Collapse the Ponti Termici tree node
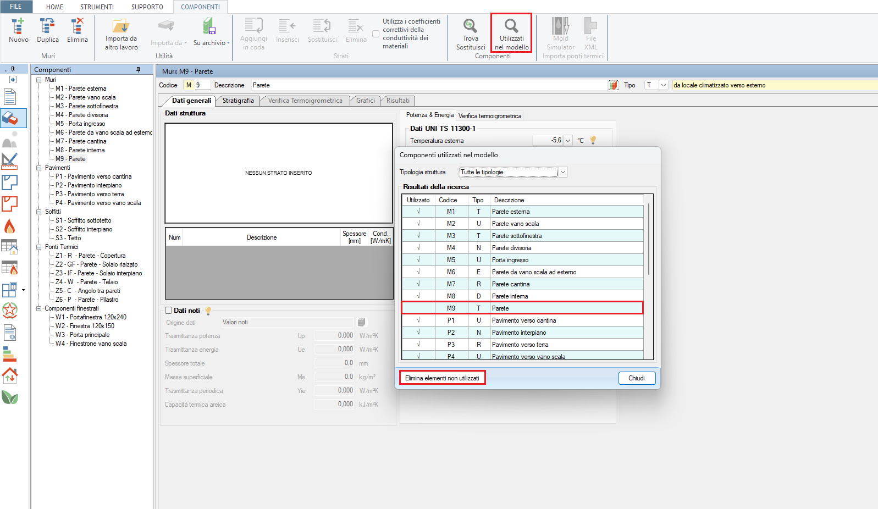This screenshot has height=509, width=878. click(39, 247)
